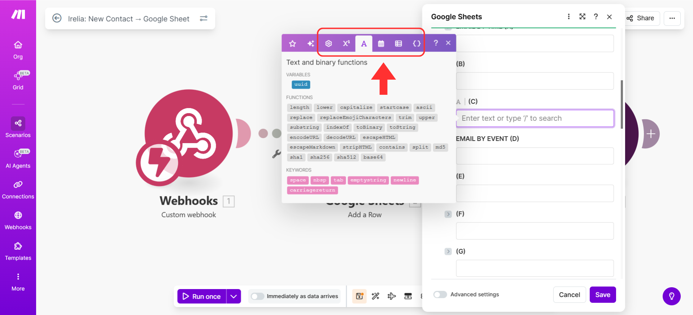Insert the base64 function

(373, 157)
